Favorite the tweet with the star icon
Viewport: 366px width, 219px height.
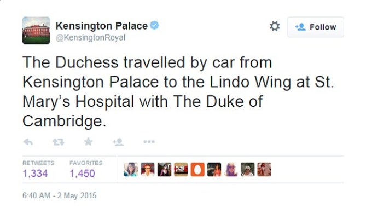88,141
